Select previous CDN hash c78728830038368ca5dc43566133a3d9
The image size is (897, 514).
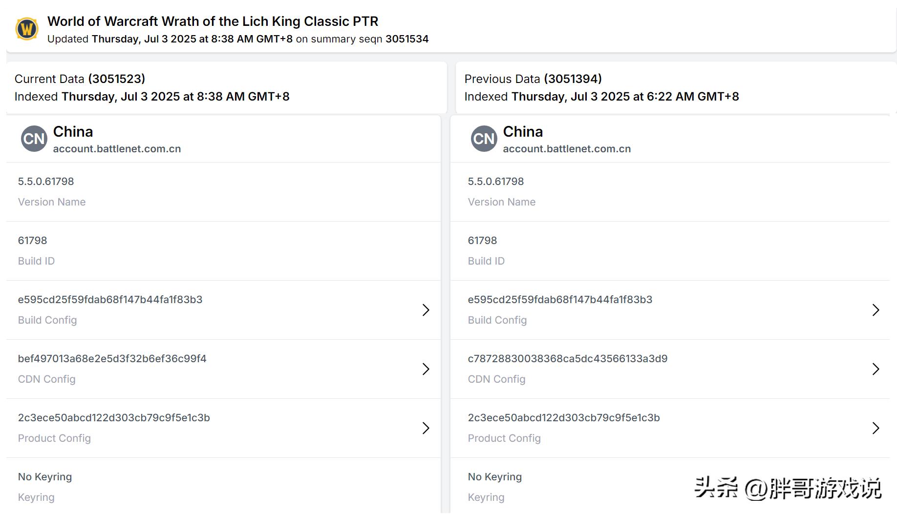567,359
